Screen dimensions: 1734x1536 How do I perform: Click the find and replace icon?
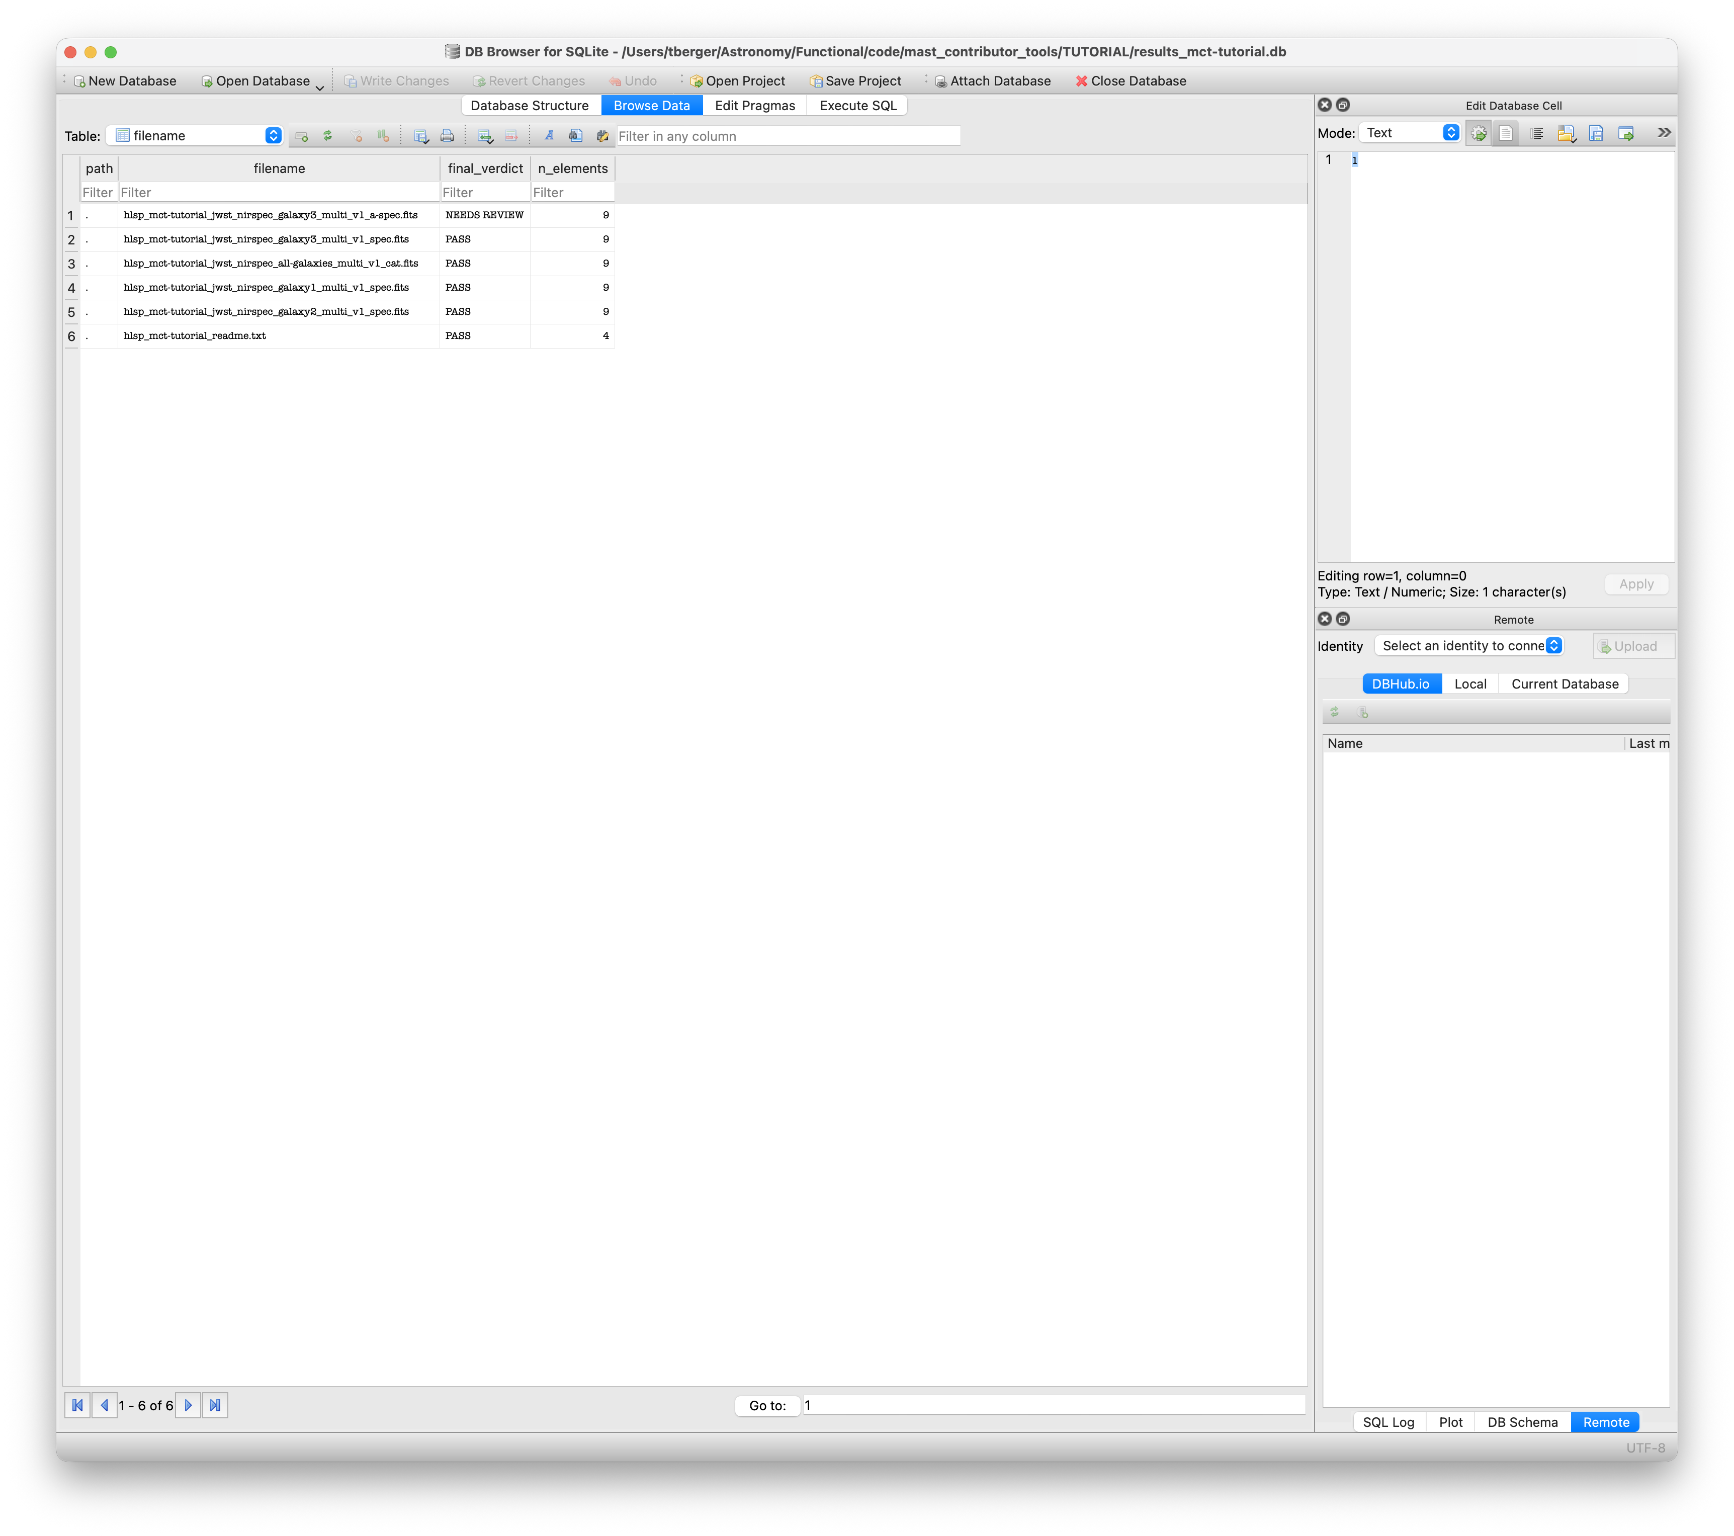[x=602, y=136]
